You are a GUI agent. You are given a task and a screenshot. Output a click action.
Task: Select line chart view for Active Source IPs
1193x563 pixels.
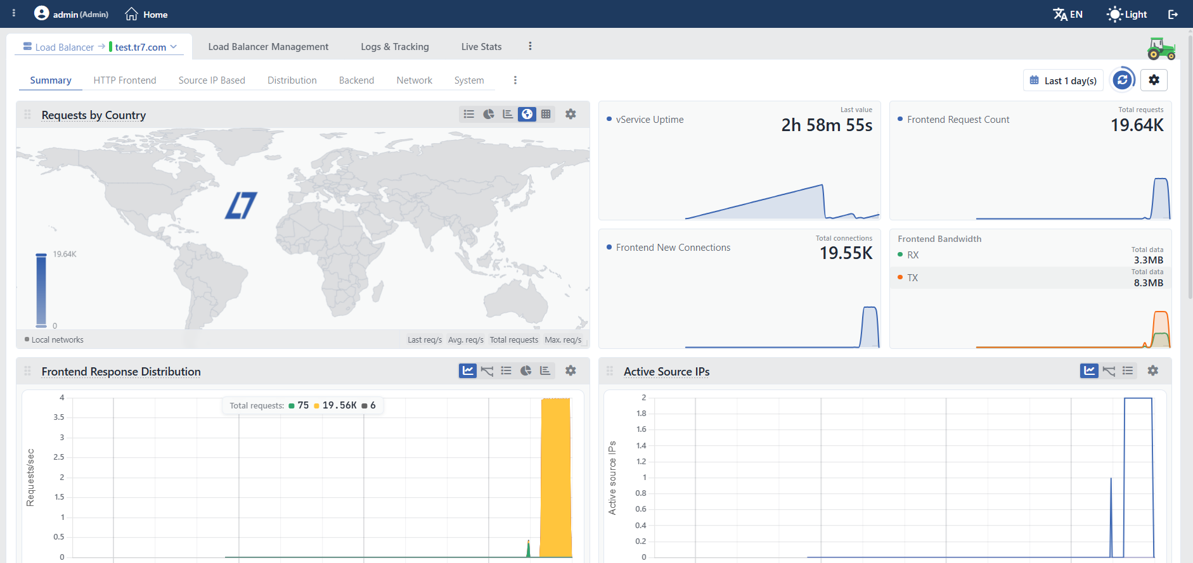[1089, 370]
